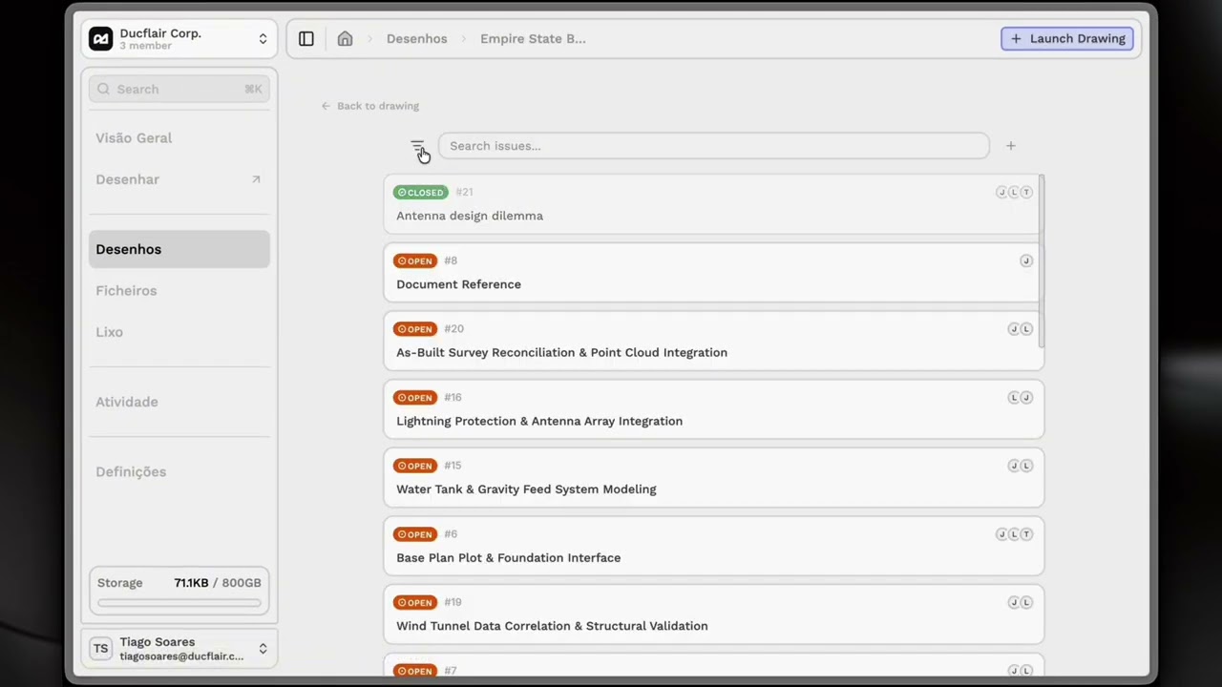Click the 71.1KB / 800GB storage text
Image resolution: width=1222 pixels, height=687 pixels.
(218, 583)
